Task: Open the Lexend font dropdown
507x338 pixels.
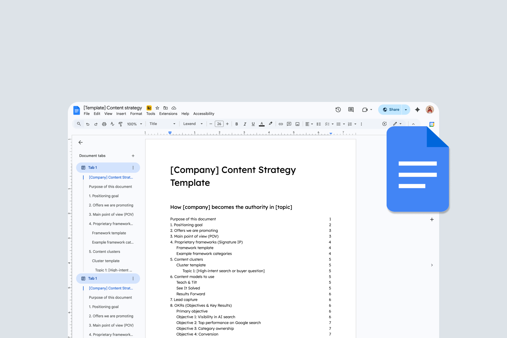Action: point(193,124)
